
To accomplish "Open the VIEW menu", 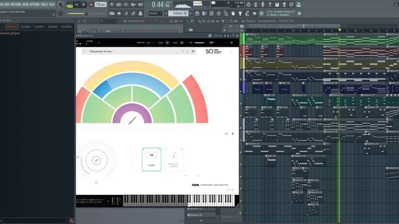I will click(x=26, y=4).
